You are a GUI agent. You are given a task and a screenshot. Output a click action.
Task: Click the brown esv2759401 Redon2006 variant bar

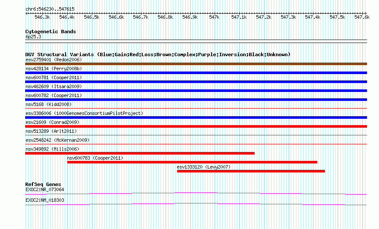tap(196, 64)
